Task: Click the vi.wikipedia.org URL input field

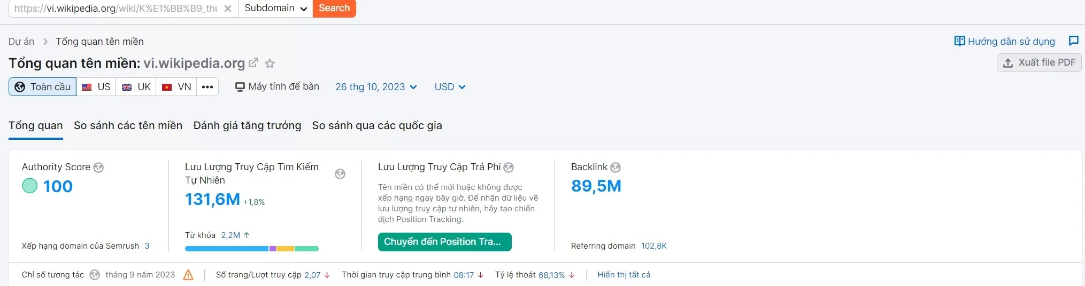Action: pos(116,9)
